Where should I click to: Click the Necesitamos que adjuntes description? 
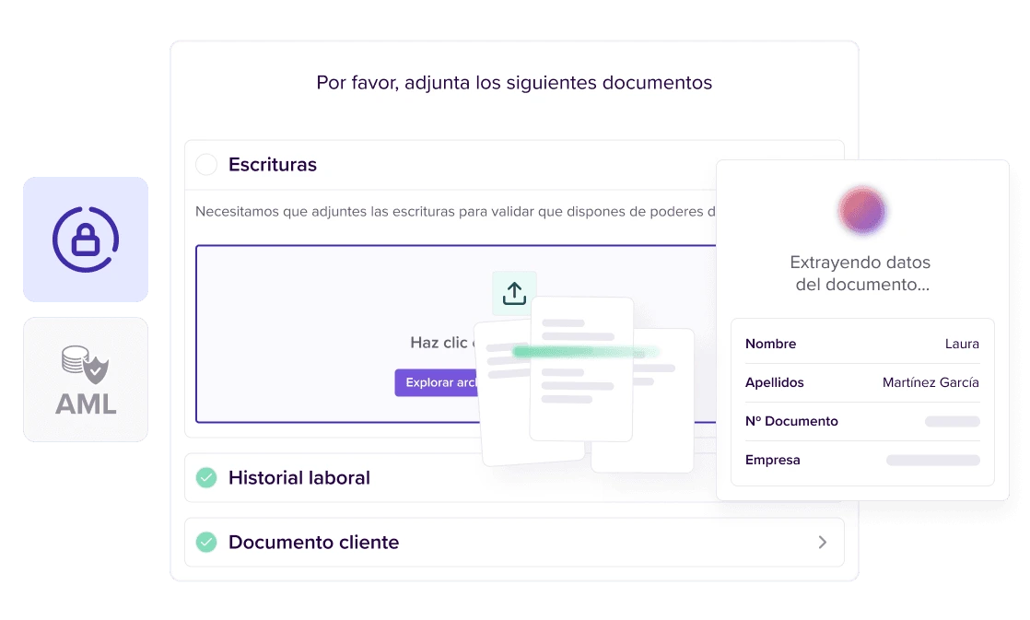click(x=455, y=212)
